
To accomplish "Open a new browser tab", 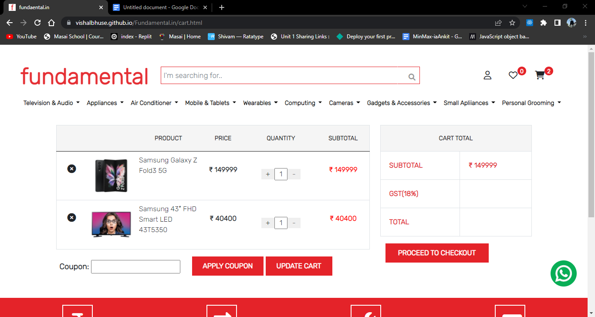I will 222,7.
